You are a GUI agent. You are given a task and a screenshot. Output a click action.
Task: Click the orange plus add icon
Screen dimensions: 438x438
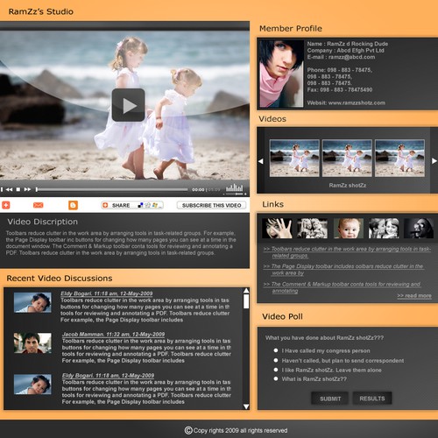click(x=6, y=205)
